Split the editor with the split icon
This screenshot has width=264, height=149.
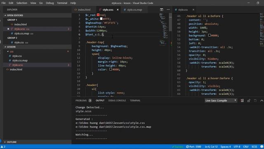[x=161, y=10]
